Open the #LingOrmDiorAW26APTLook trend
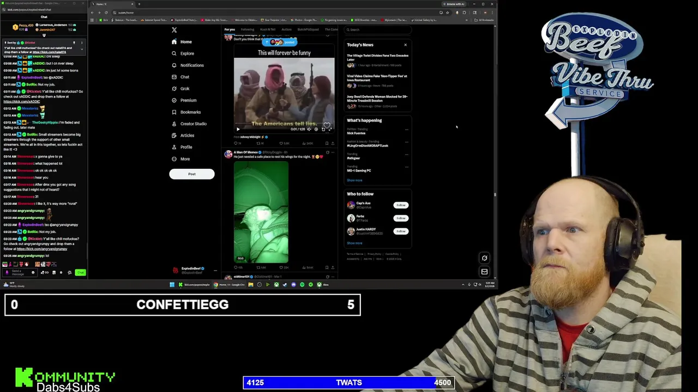Image resolution: width=698 pixels, height=392 pixels. (x=368, y=146)
